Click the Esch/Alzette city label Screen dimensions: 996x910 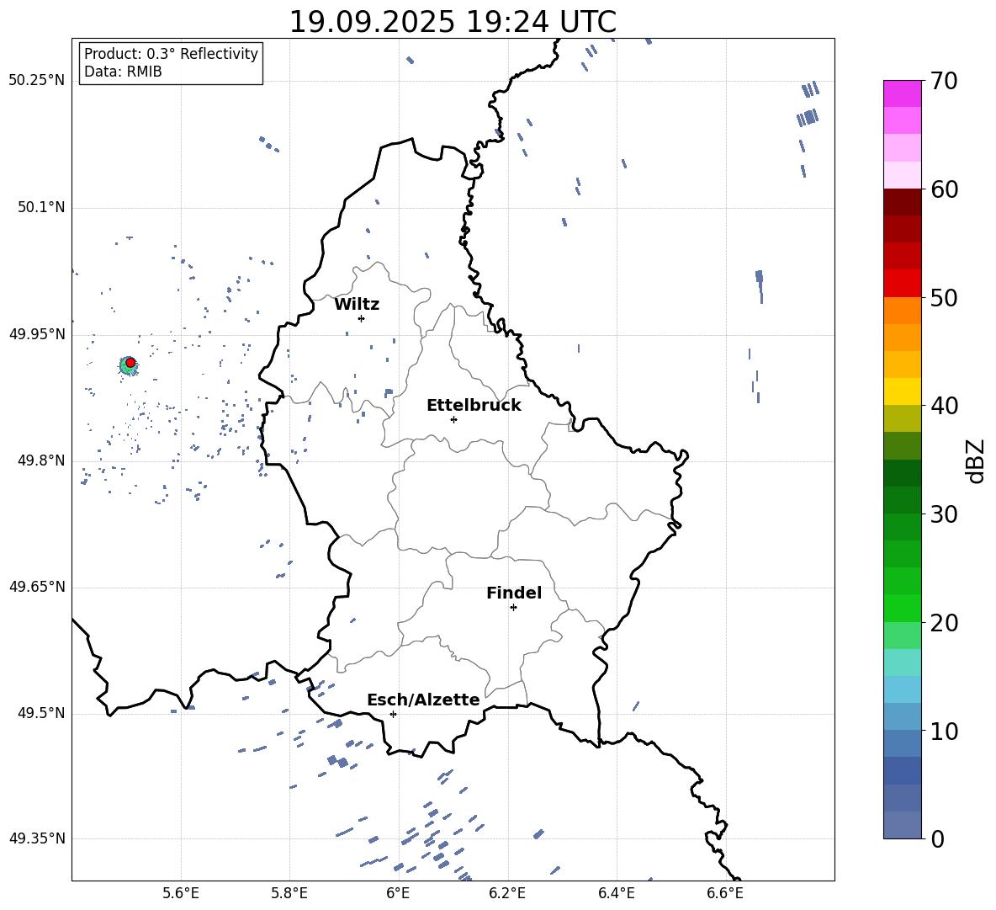click(424, 700)
